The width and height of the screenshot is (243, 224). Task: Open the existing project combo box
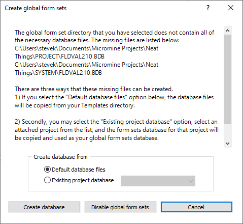[158, 181]
